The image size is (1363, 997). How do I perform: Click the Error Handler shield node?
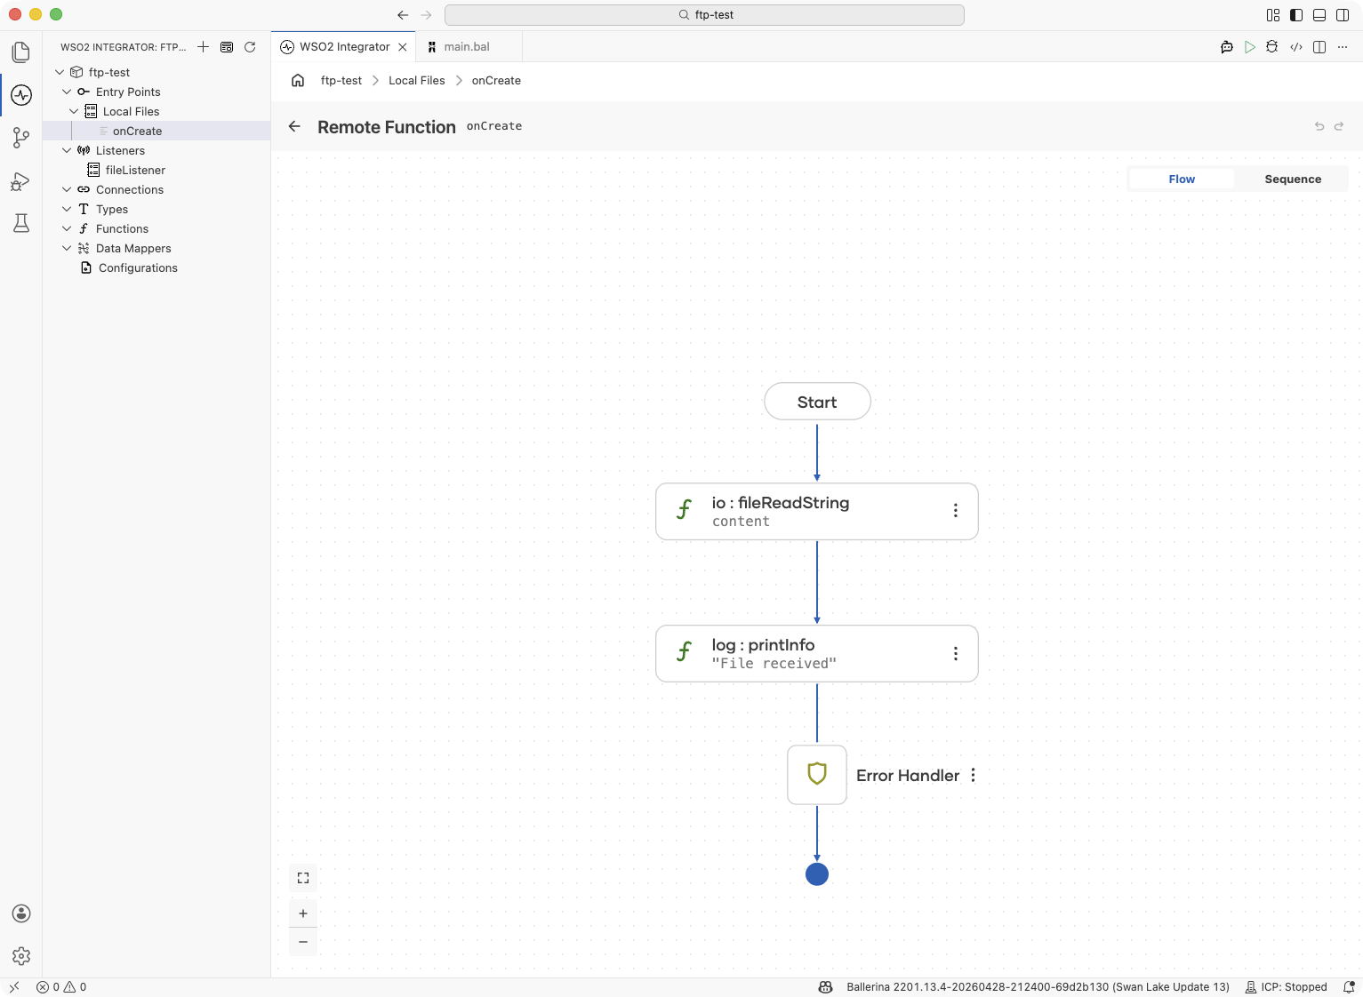(817, 774)
